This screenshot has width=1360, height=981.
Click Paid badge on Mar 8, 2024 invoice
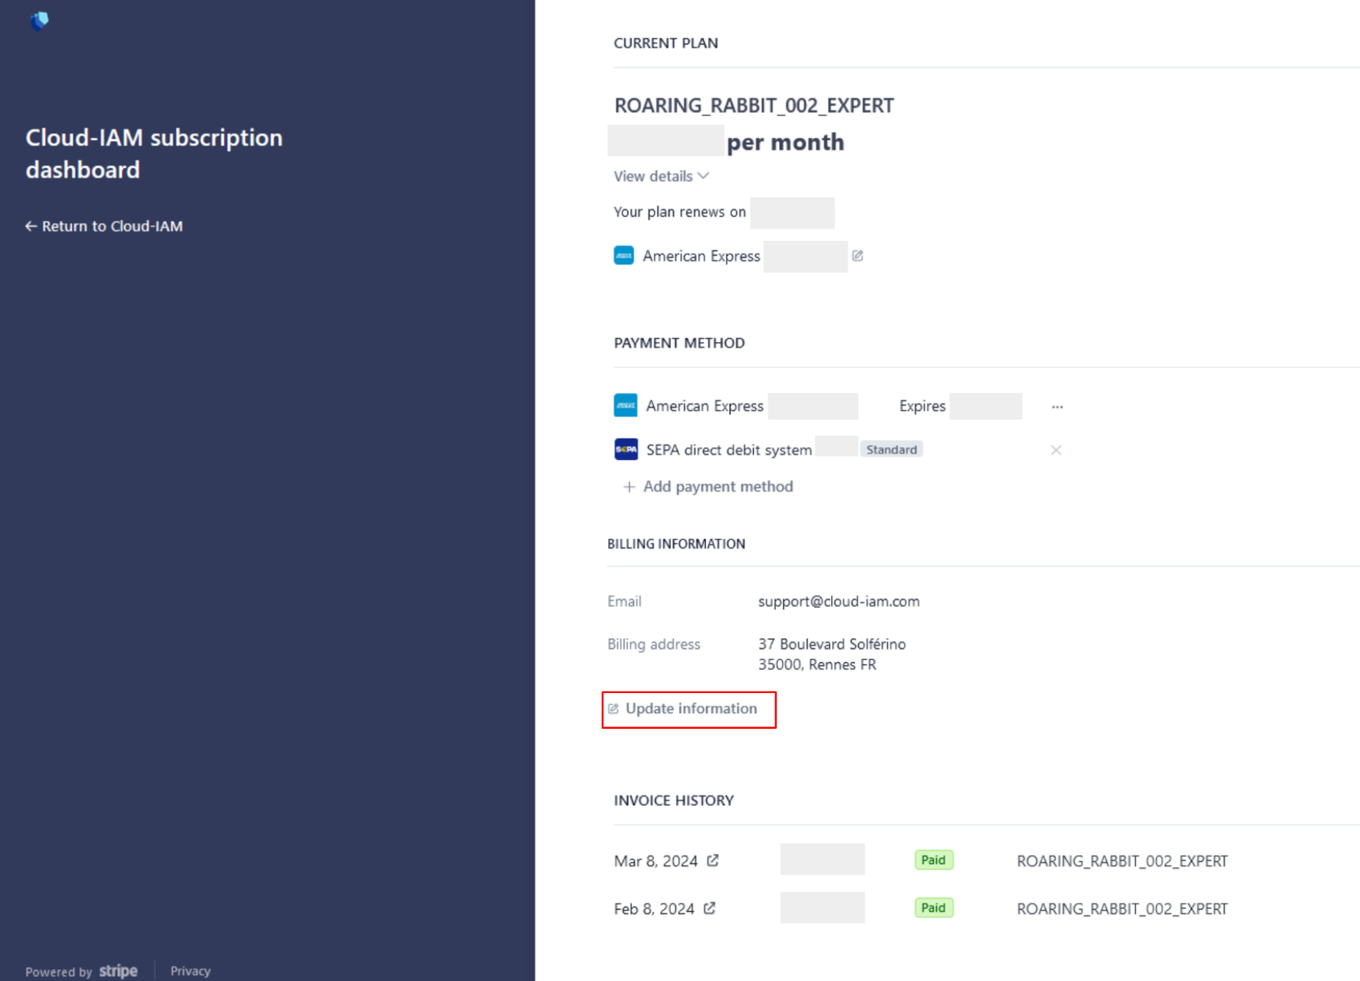(x=933, y=860)
